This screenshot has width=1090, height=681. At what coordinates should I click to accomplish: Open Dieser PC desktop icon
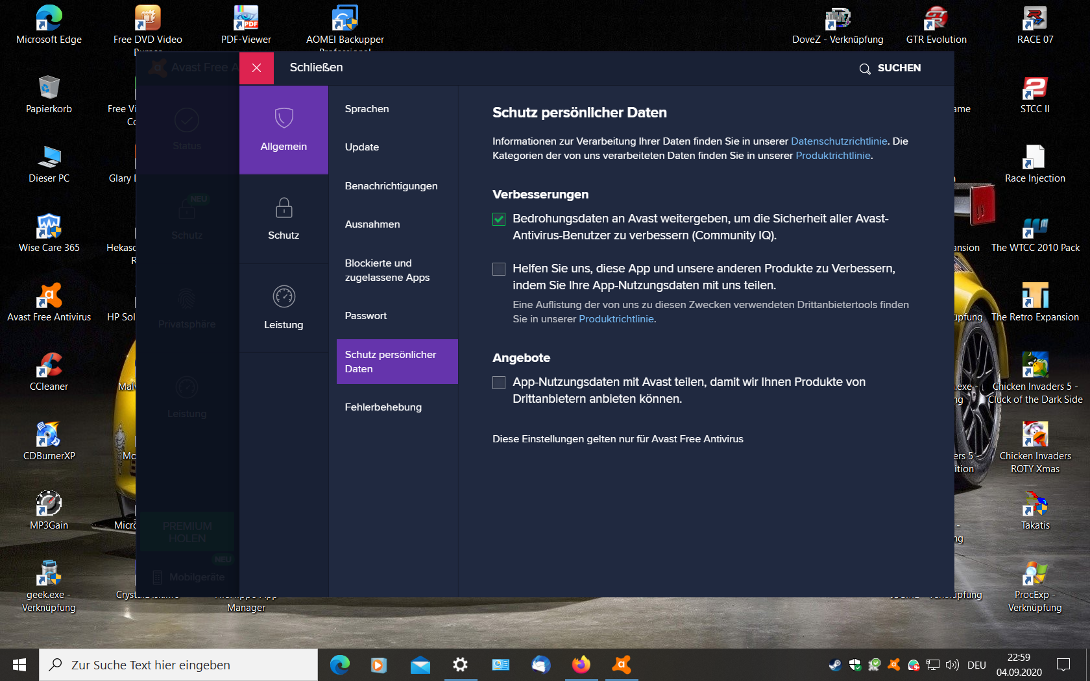[x=49, y=163]
